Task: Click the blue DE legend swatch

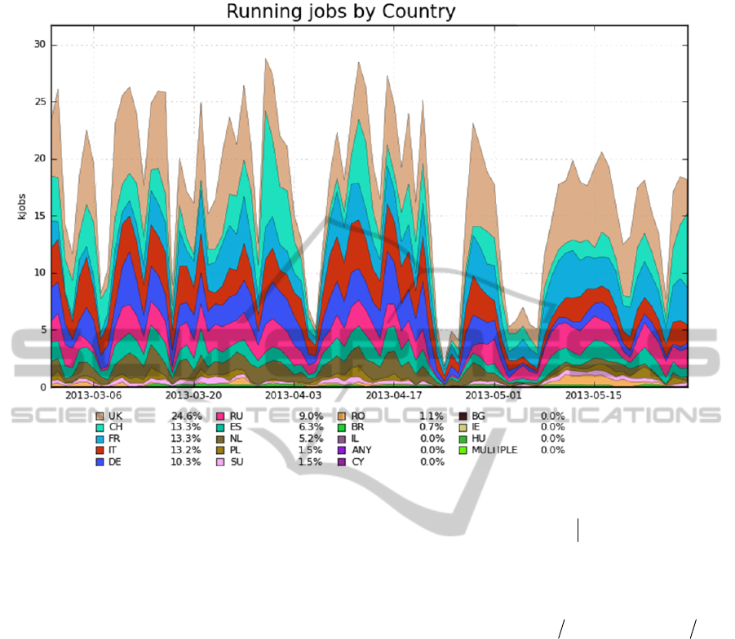Action: (100, 461)
